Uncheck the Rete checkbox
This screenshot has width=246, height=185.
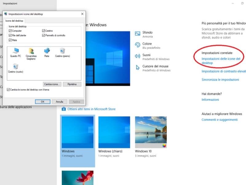tap(10, 40)
